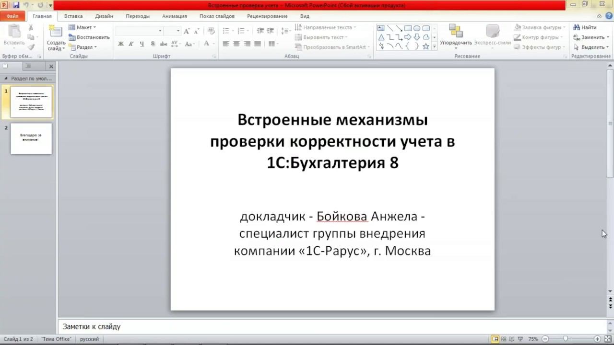This screenshot has height=345, width=614.
Task: Open the Раздел section dropdown
Action: tap(83, 47)
